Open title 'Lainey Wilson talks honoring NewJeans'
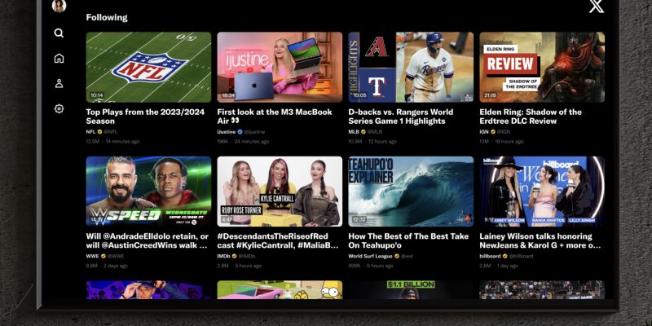 540,240
